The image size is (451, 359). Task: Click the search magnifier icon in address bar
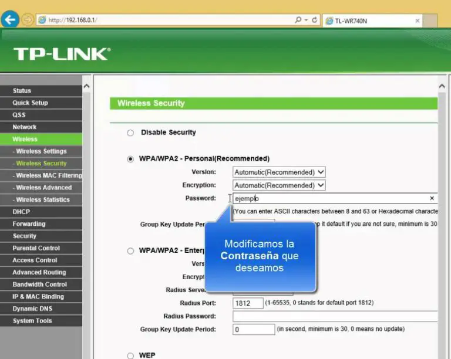299,20
